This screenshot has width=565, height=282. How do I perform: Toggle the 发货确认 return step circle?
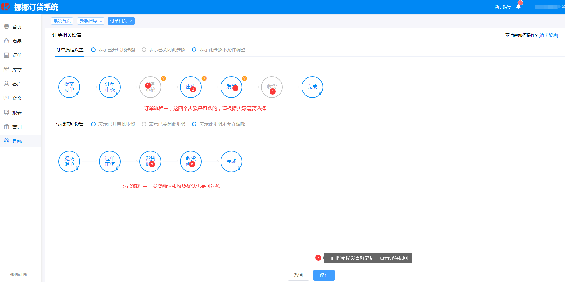tap(150, 161)
